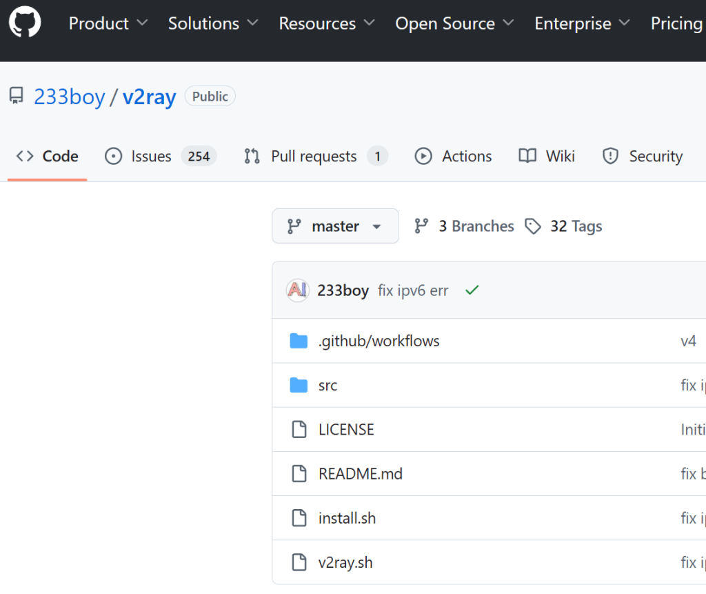The height and width of the screenshot is (594, 706).
Task: Expand the Open Source menu
Action: tap(454, 23)
